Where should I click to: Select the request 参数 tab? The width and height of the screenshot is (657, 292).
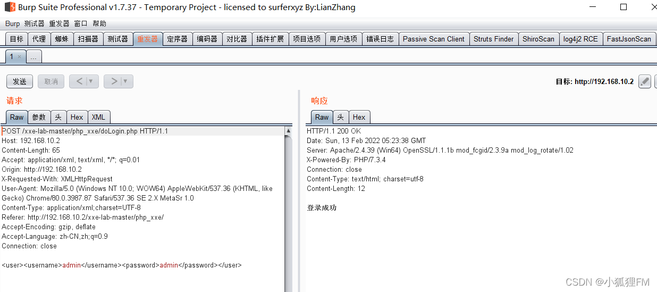pos(39,117)
